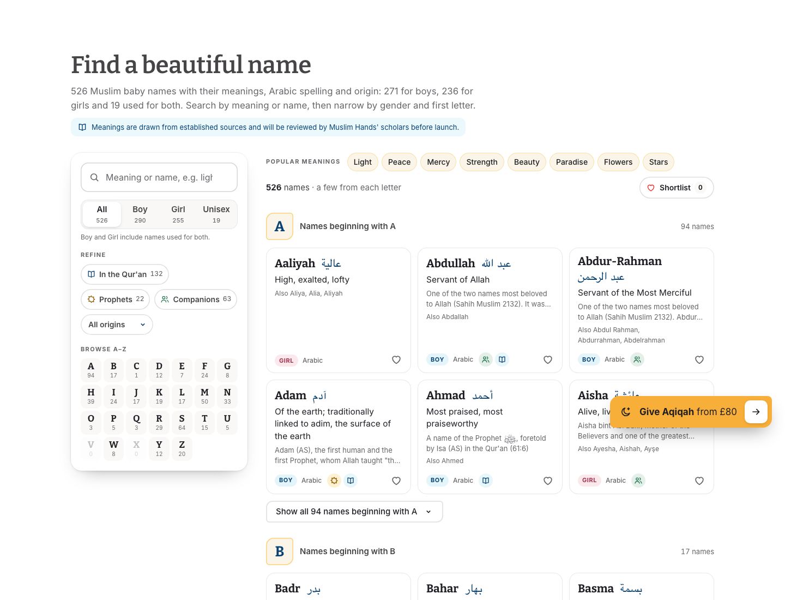Select the Boy gender tab
Image resolution: width=785 pixels, height=600 pixels.
(140, 214)
